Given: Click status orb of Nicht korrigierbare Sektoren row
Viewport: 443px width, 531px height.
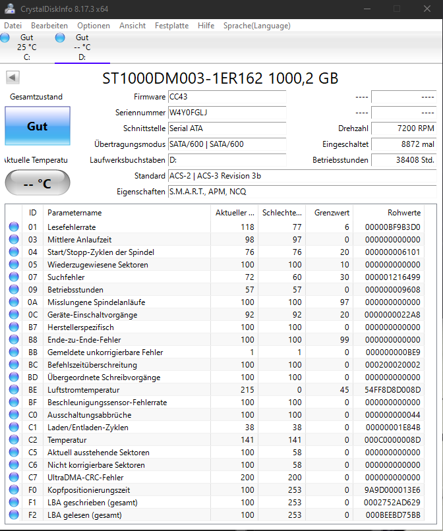Looking at the screenshot, I should tap(14, 465).
